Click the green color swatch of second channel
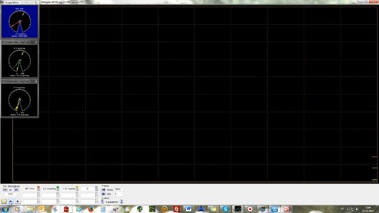379x213 pixels. click(x=58, y=187)
